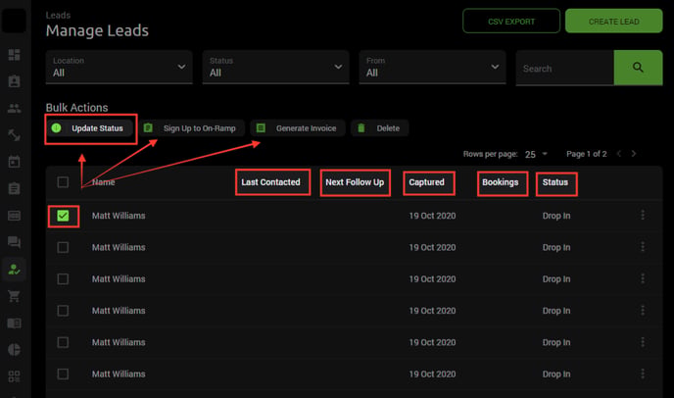Open the shopping cart sidebar icon
Screen dimensions: 674x398
(14, 296)
